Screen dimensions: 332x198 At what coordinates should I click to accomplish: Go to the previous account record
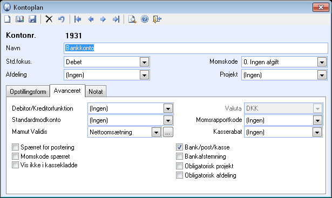tap(91, 19)
